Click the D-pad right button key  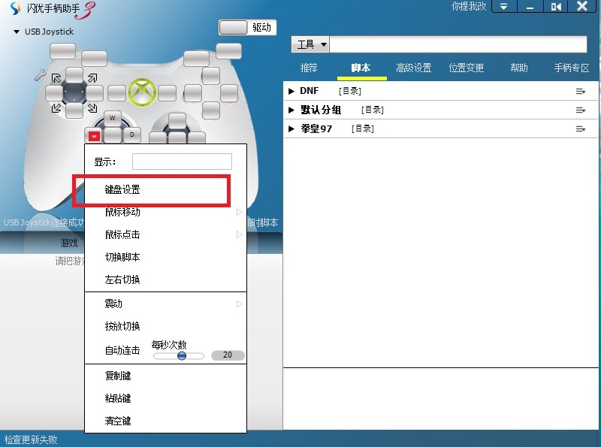(95, 93)
